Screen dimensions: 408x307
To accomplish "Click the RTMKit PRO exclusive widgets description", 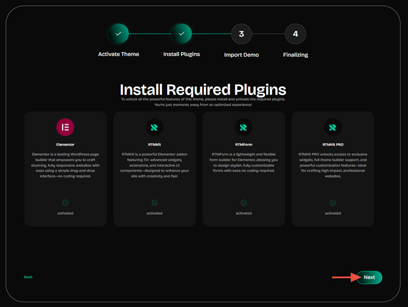I will [x=333, y=165].
